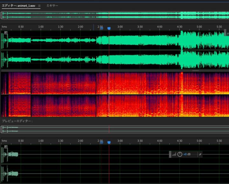229x184 pixels.
Task: Click the 4:30 mark on the top timeline ruler
Action: tap(179, 27)
